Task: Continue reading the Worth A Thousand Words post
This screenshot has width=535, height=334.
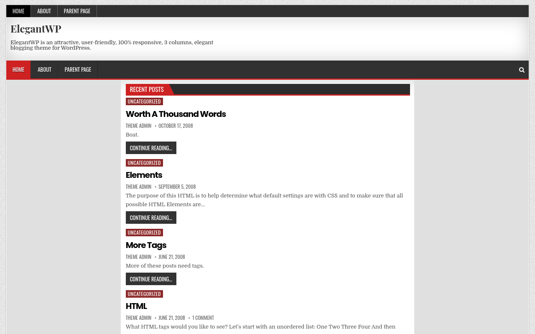Action: tap(151, 148)
